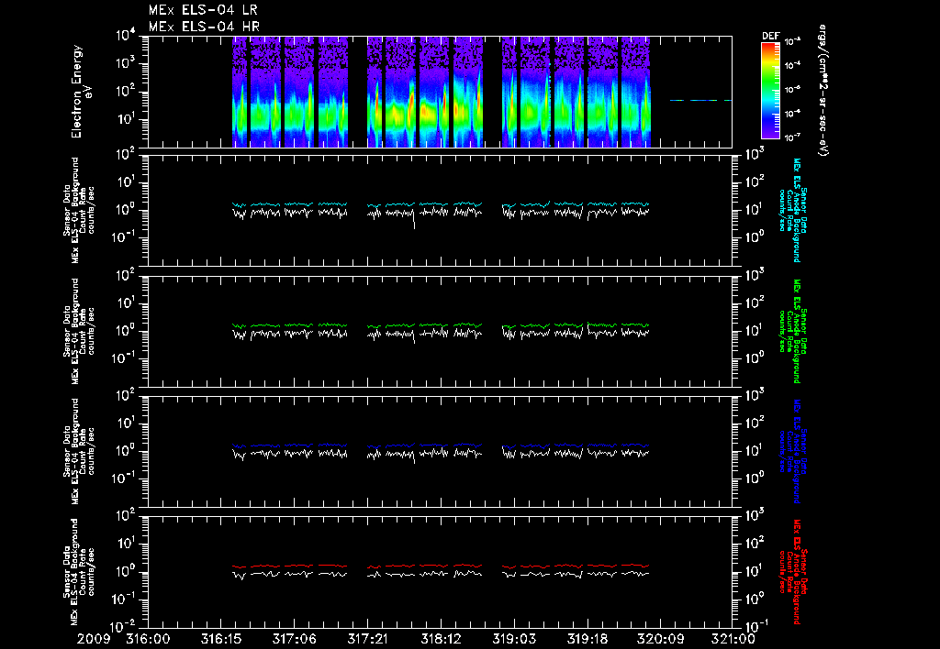Click the 321:00 time axis label
The image size is (940, 649).
733,639
